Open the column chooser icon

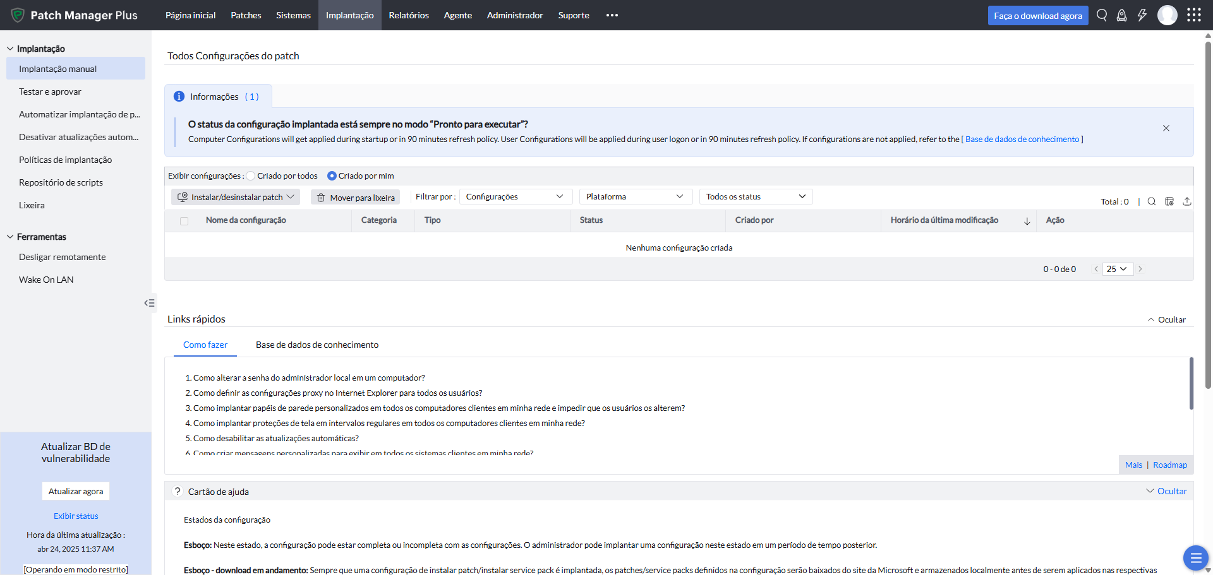click(1169, 201)
